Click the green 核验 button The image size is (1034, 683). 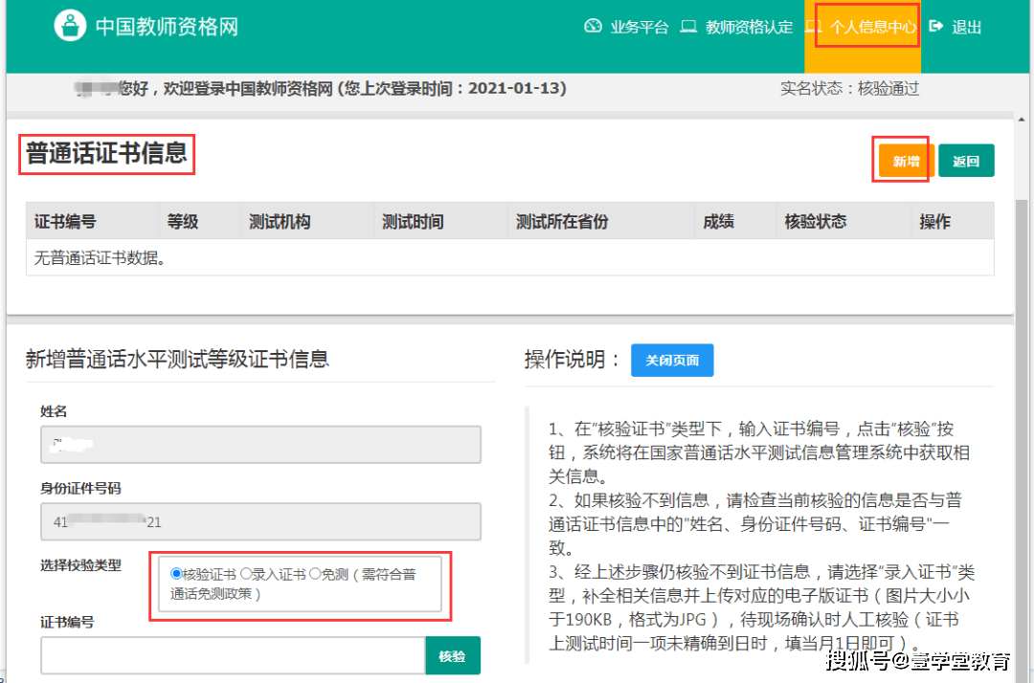452,656
